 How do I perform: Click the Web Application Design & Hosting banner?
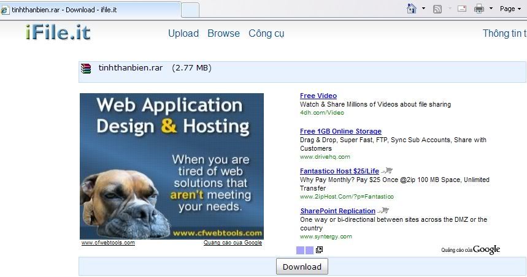click(x=172, y=165)
